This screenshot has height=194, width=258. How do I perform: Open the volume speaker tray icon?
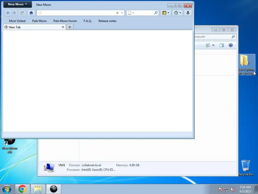pos(233,189)
